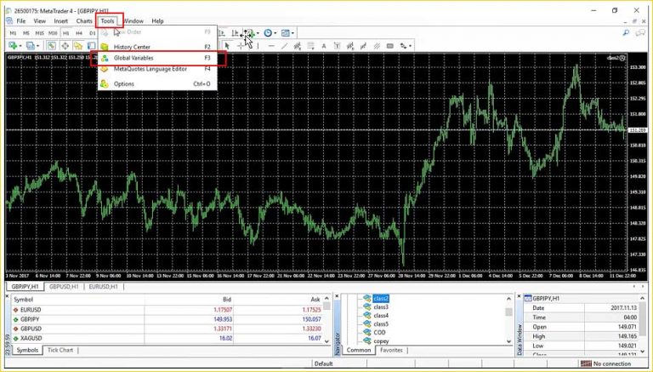Open the Indicators list icon
The image size is (653, 372).
251,33
